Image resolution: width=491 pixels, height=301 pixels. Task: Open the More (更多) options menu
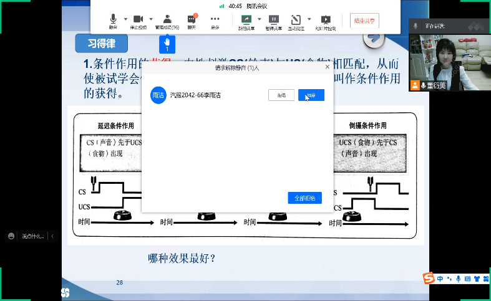[x=215, y=21]
